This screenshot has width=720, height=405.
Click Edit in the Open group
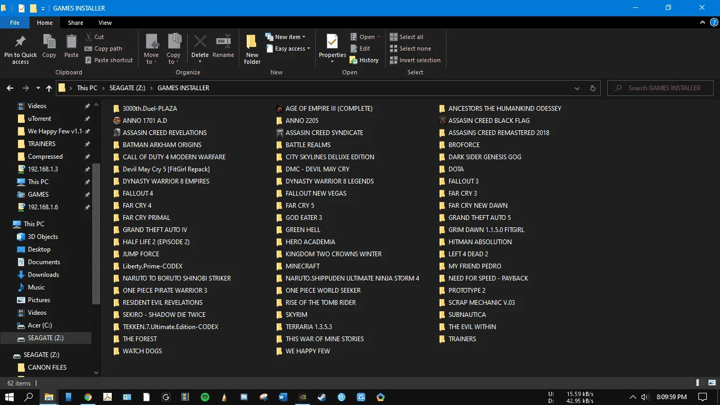point(361,49)
